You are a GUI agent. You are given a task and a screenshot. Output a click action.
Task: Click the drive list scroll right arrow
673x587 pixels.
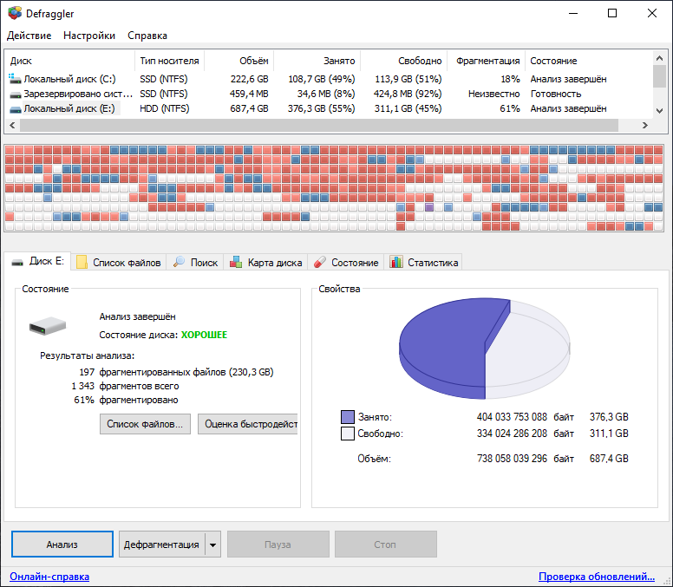[x=644, y=126]
